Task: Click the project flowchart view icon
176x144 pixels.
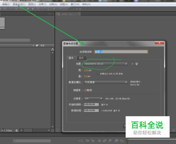Action: point(52,49)
